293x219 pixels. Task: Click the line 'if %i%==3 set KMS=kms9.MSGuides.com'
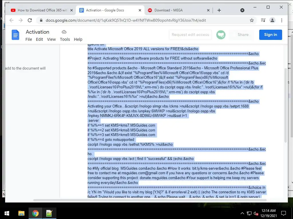coord(121,135)
